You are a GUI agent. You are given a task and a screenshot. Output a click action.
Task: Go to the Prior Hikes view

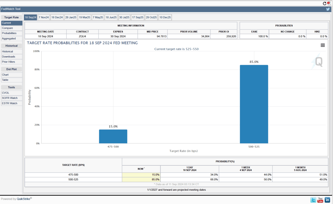(x=8, y=62)
